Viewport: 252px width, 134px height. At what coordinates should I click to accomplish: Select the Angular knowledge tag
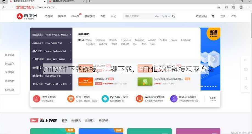pyautogui.click(x=152, y=40)
